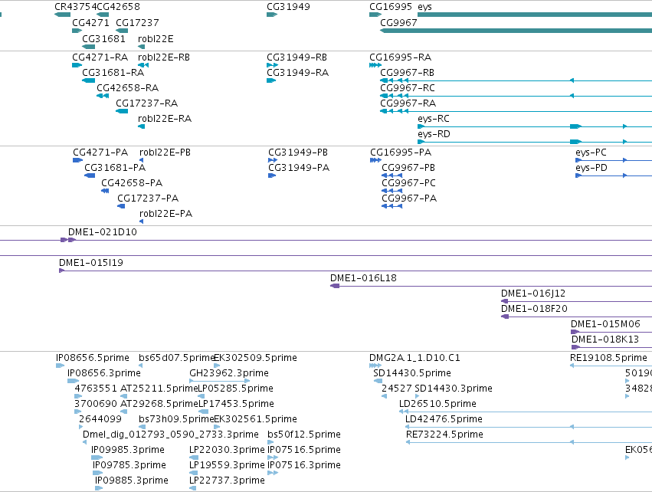Click protein CG17237-PA
The image size is (652, 492).
(x=148, y=198)
